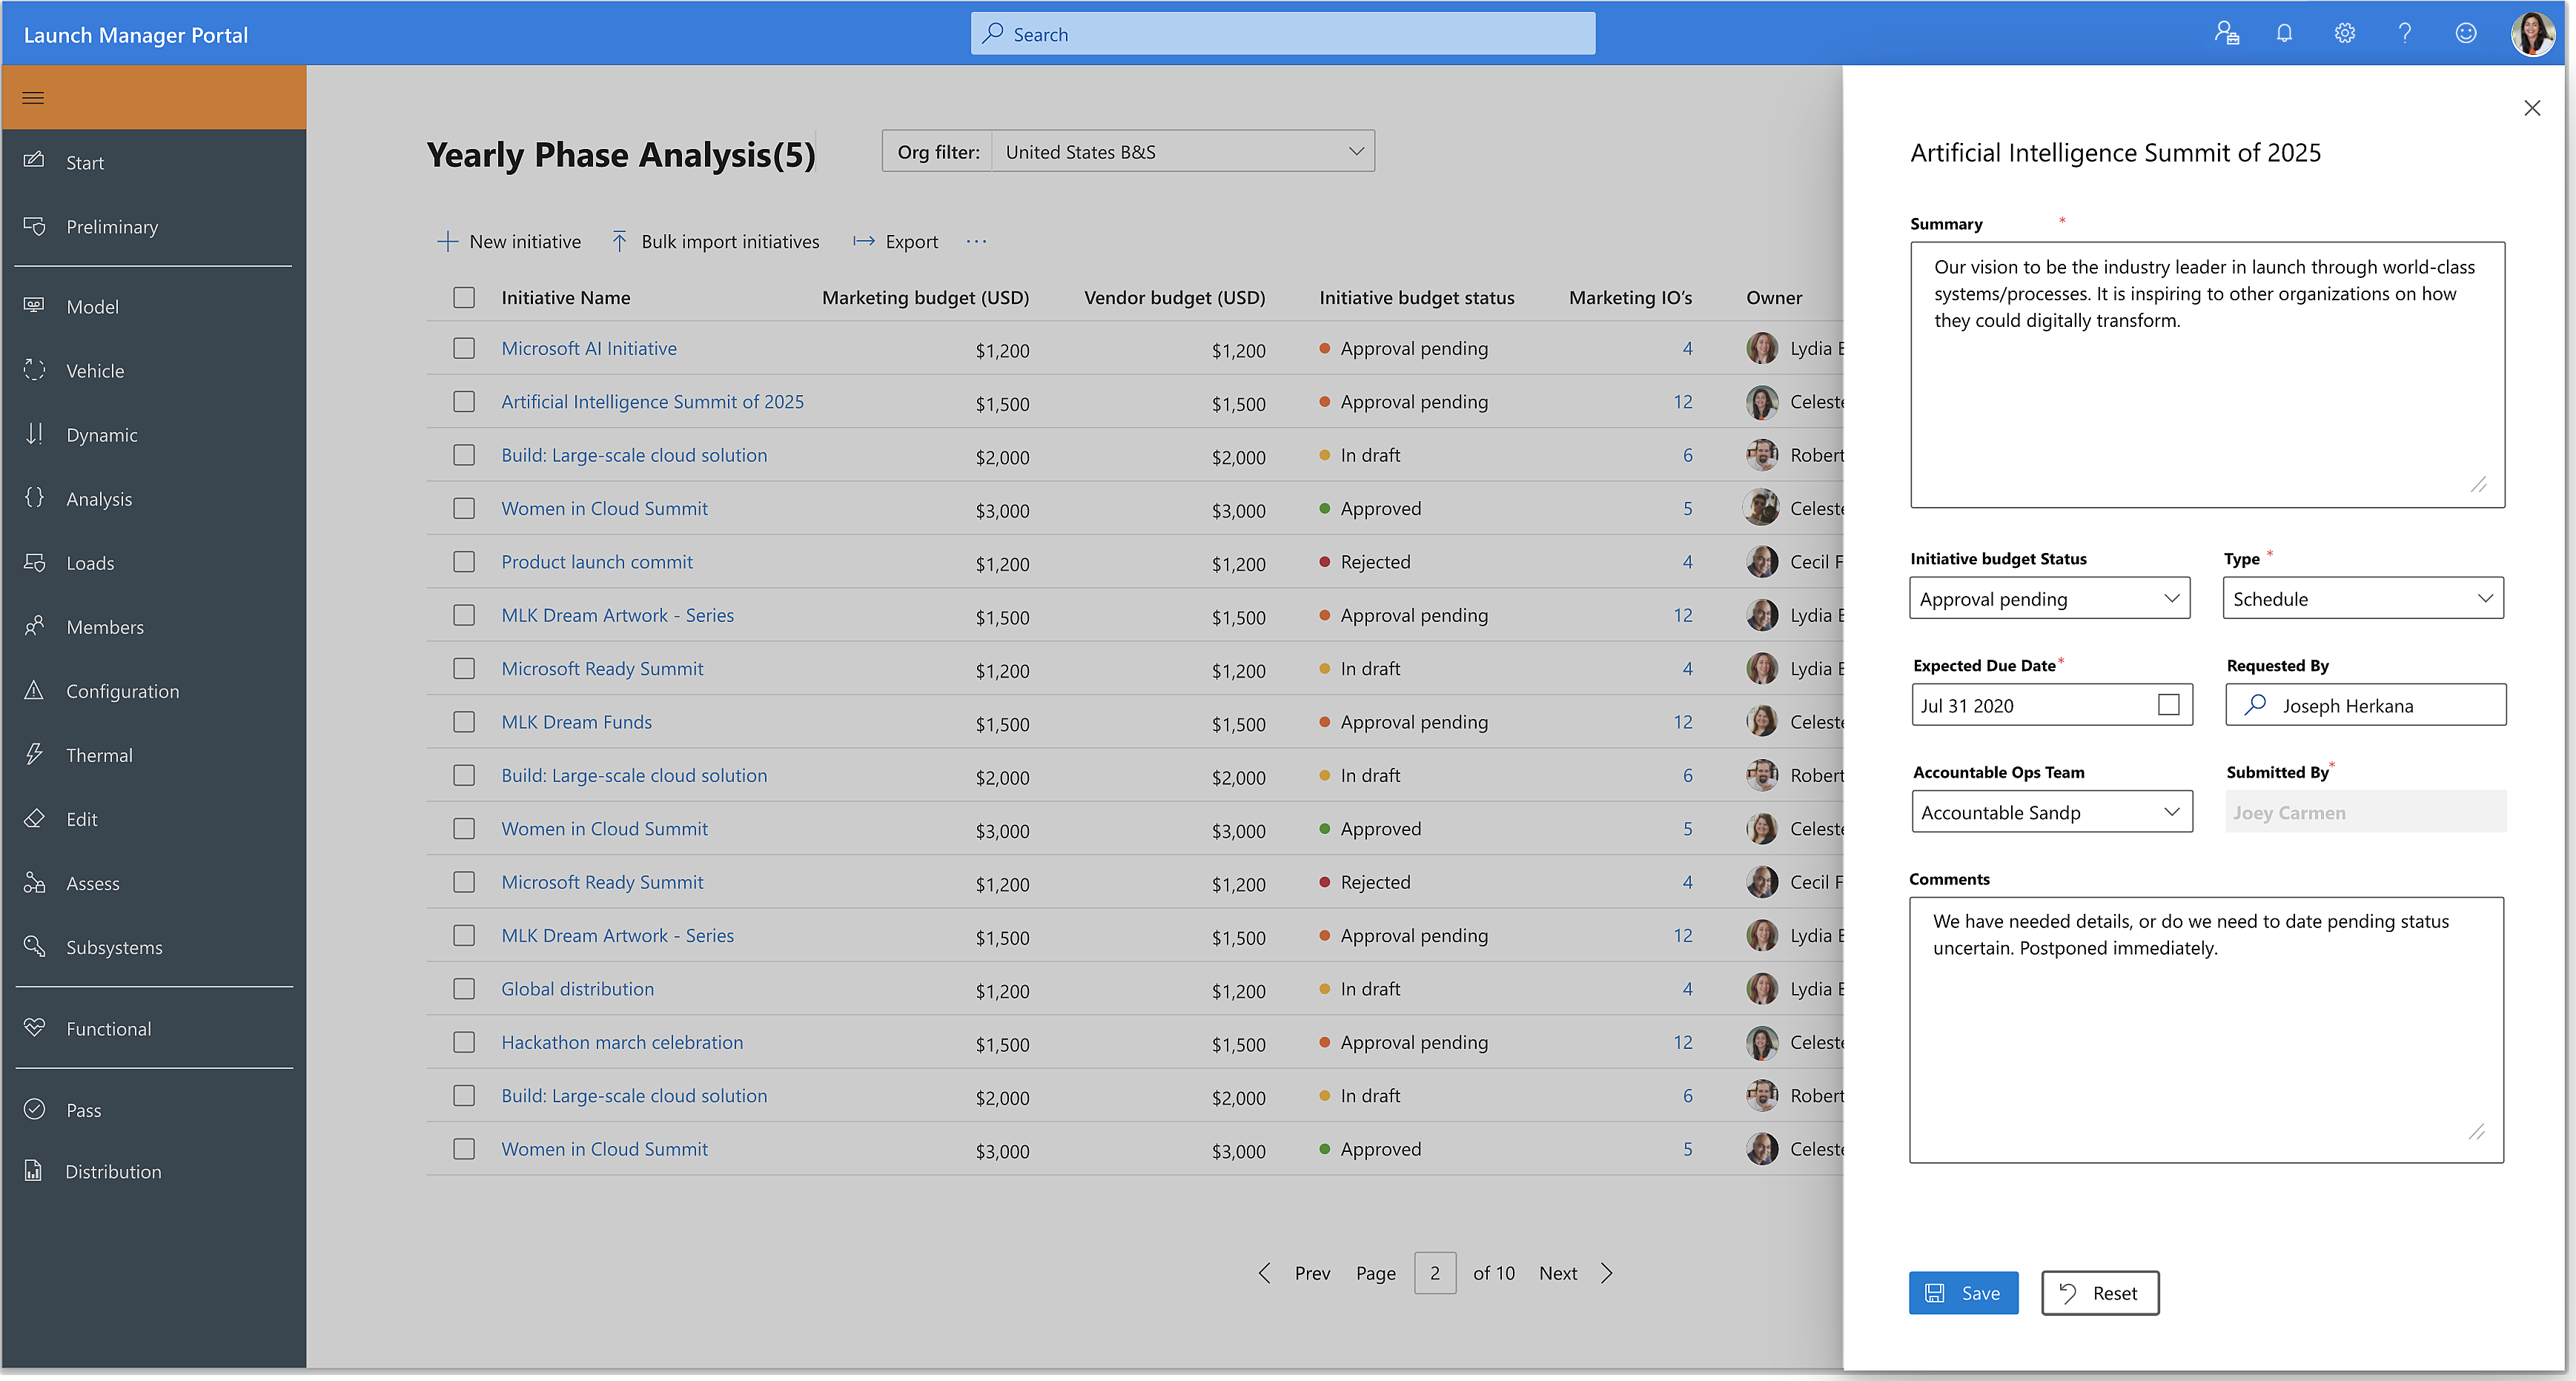This screenshot has height=1381, width=2576.
Task: Open the feedback smiley icon
Action: click(2466, 34)
